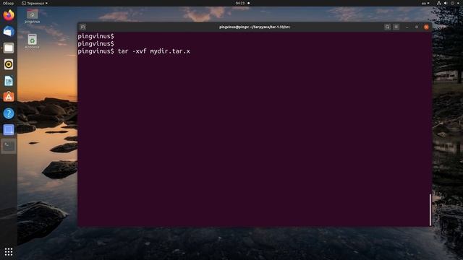The image size is (463, 260).
Task: Open the screenshot tool in the dock
Action: 9,130
